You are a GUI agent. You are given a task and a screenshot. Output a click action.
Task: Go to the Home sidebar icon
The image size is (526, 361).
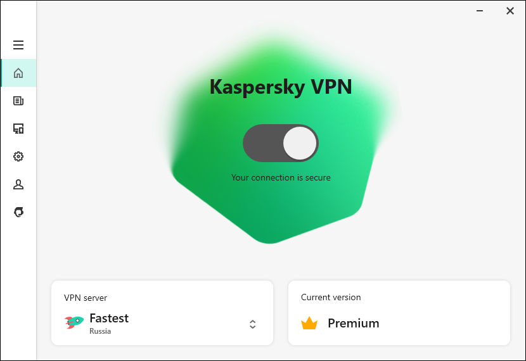click(x=18, y=73)
